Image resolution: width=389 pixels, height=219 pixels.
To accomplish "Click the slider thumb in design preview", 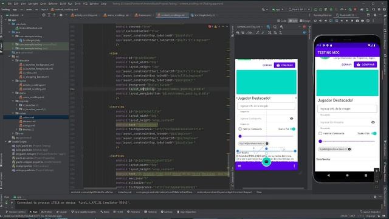I will [x=240, y=136].
